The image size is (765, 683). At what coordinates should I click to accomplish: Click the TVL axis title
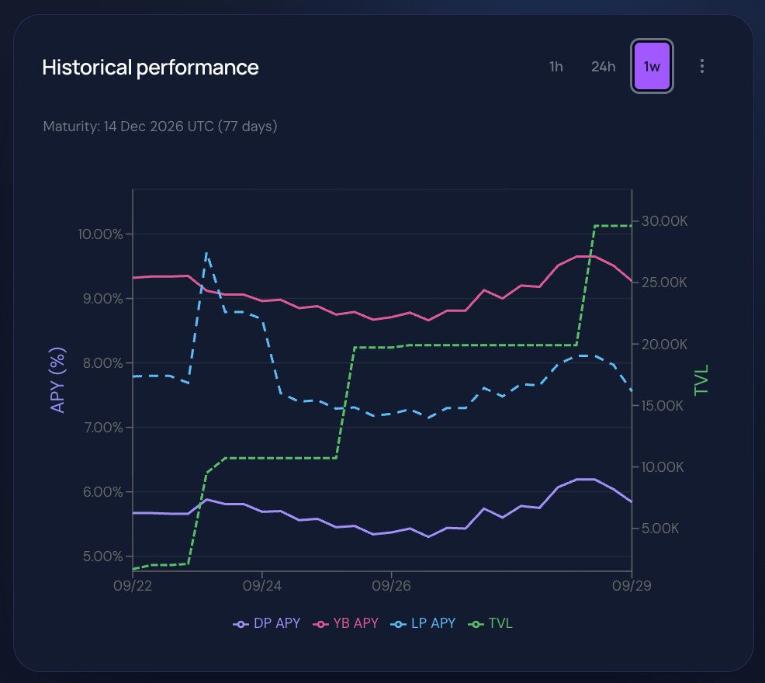[x=701, y=380]
